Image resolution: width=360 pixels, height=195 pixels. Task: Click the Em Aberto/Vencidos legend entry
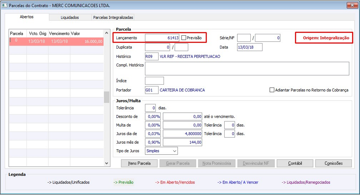pos(175,182)
